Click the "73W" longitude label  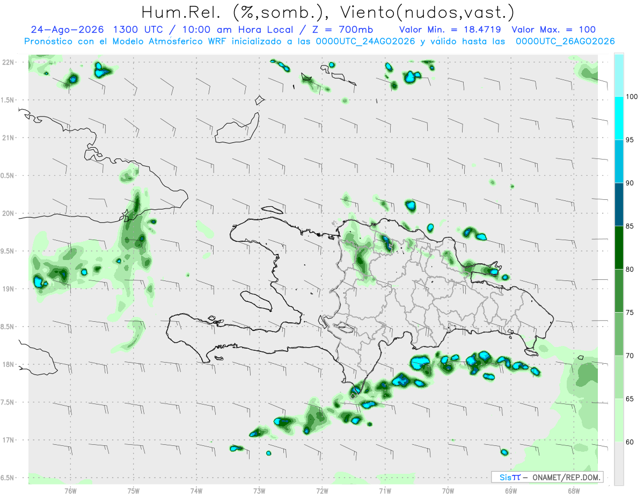(259, 490)
